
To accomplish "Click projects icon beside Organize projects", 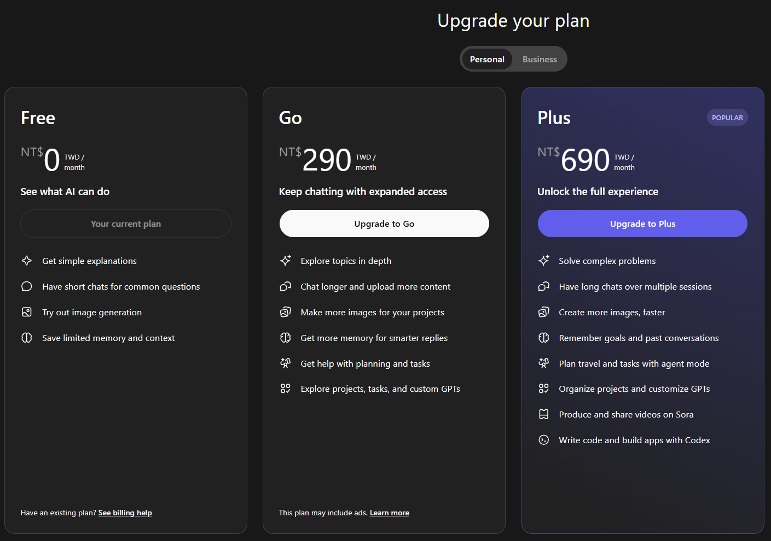I will (x=543, y=389).
